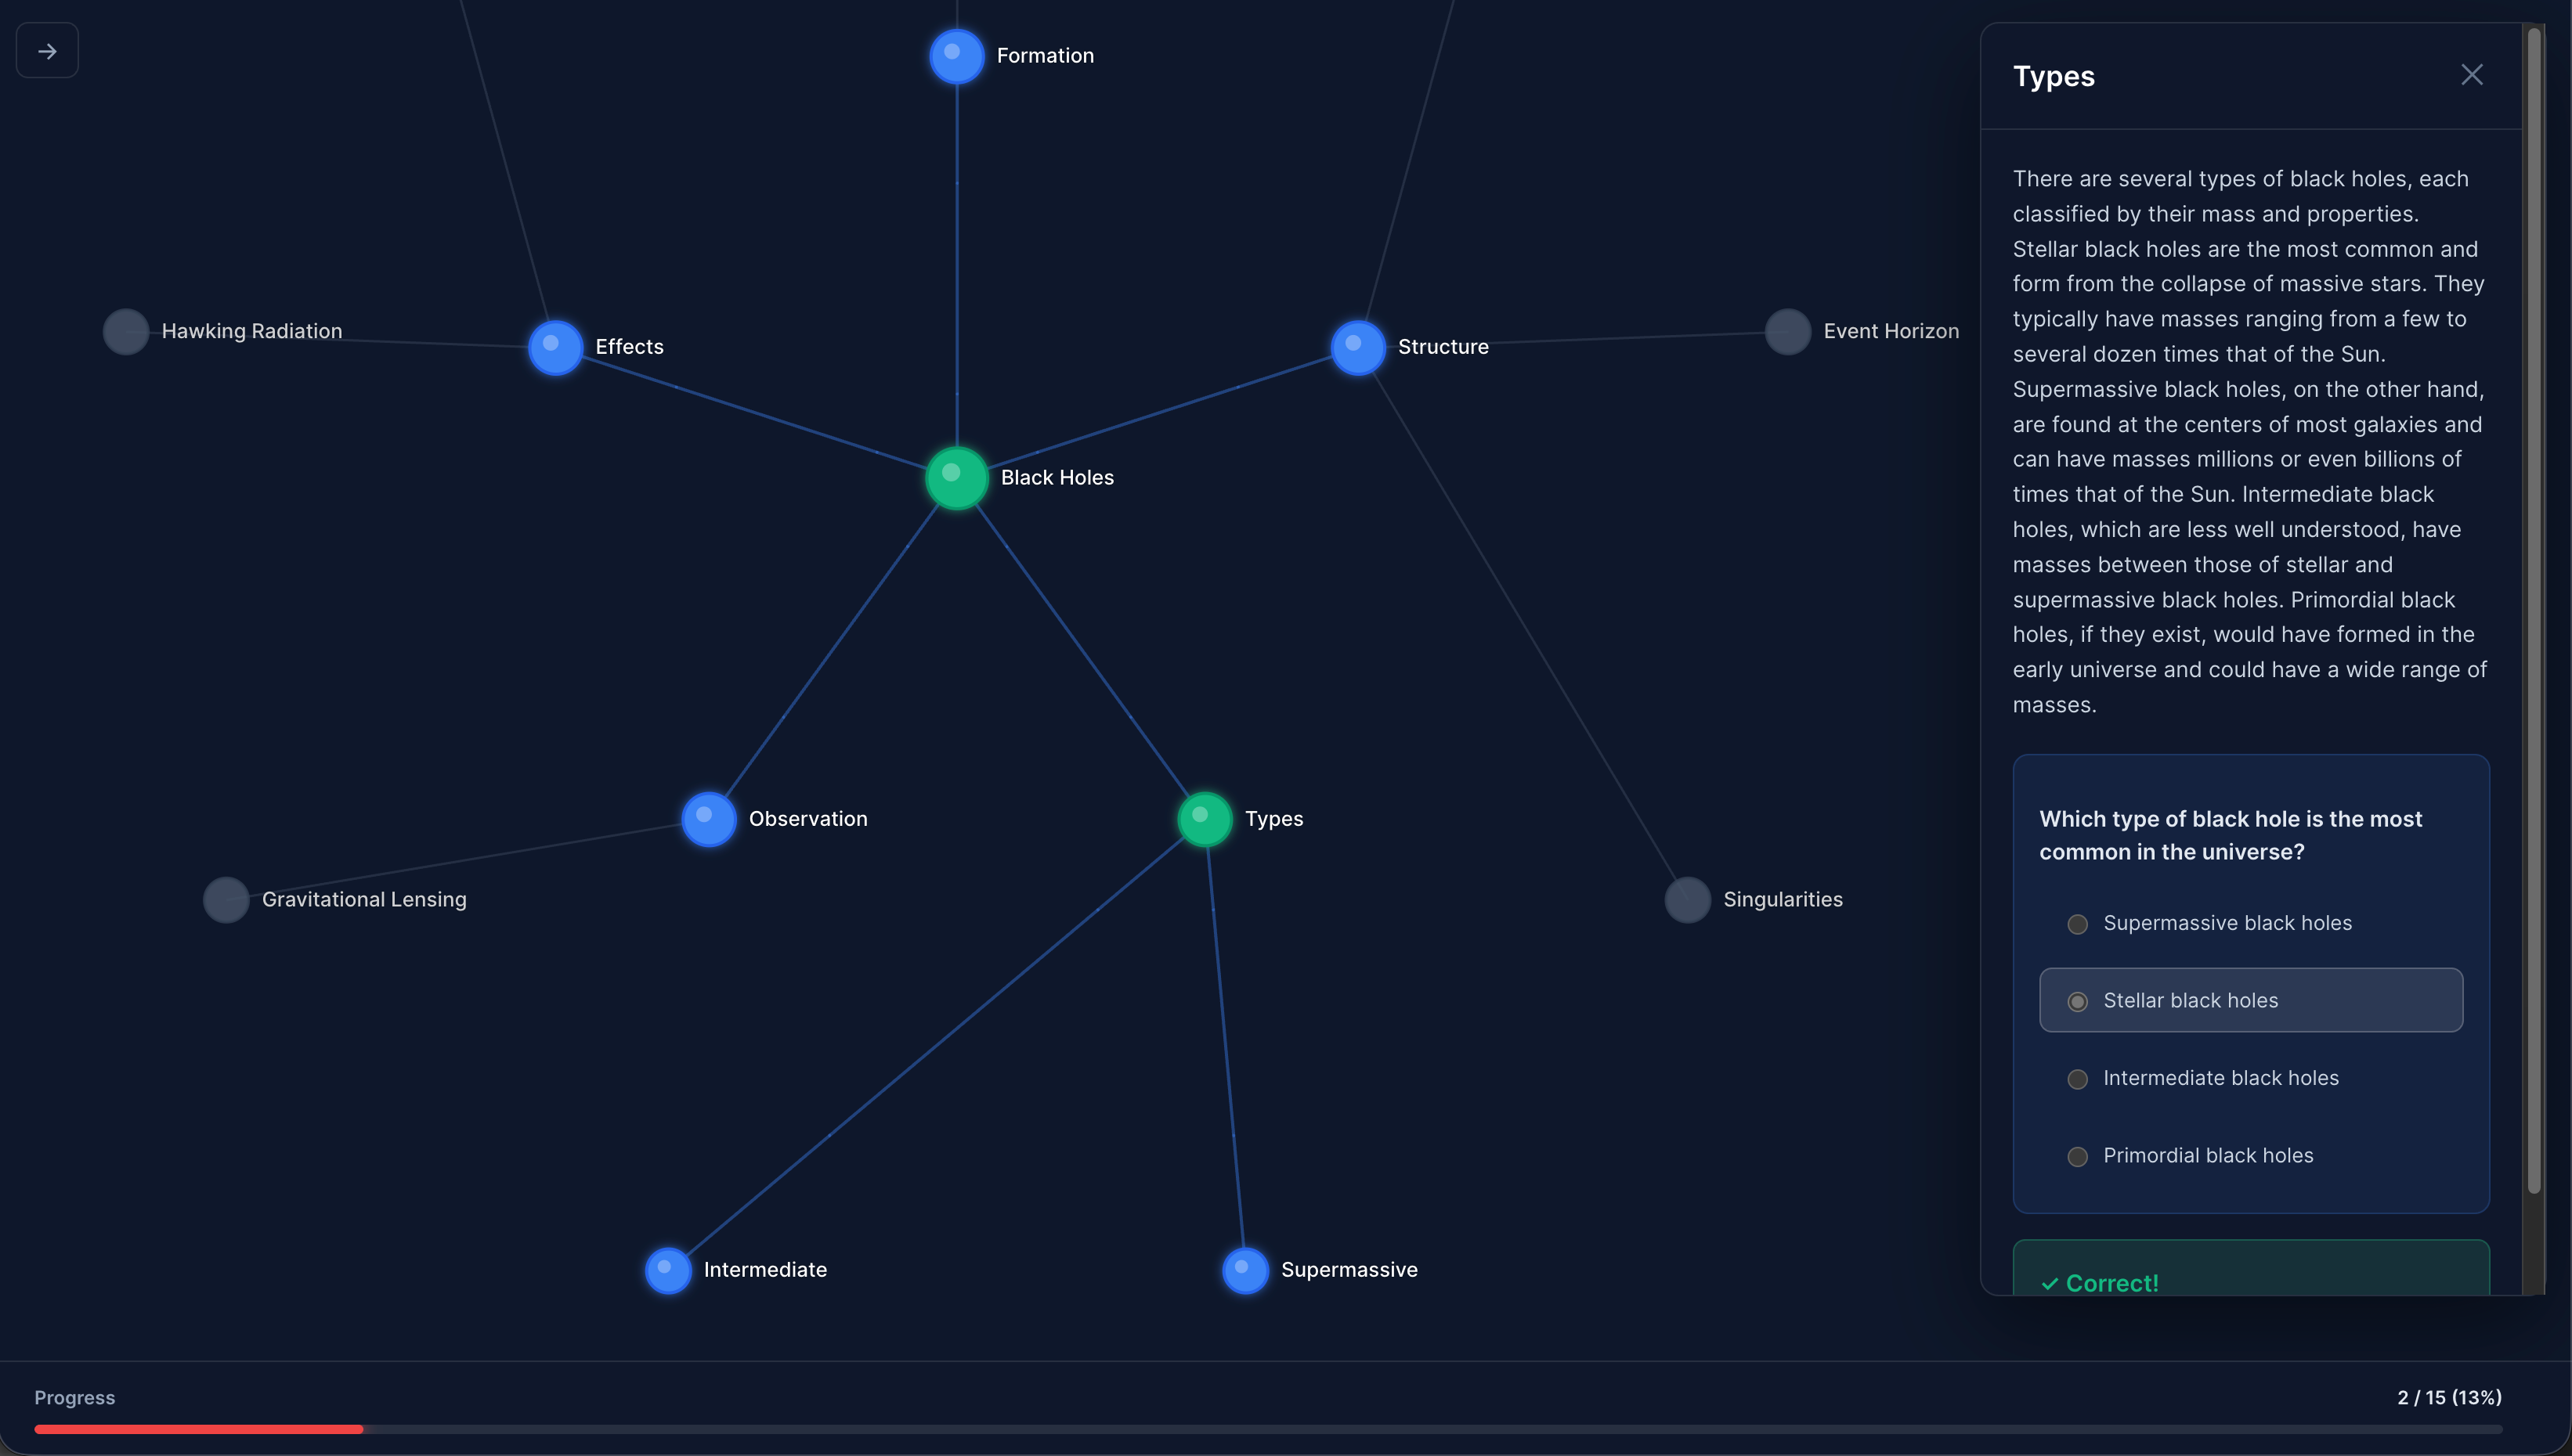Click the Effects node circle

pos(555,347)
